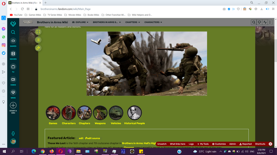277x155 pixels.
Task: Reload the page
Action: 22,9
